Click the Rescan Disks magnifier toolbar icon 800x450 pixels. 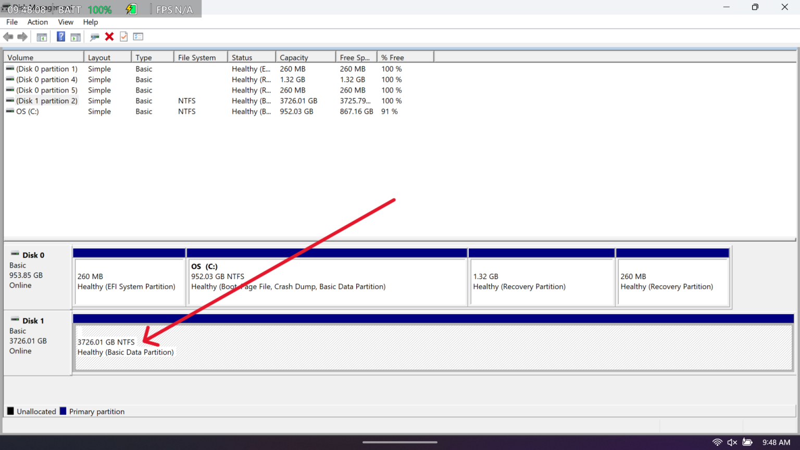point(94,36)
